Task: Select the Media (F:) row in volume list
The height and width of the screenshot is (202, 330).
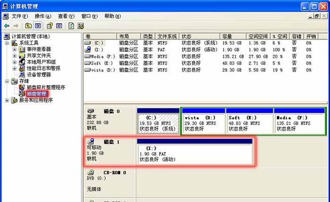Action: [x=199, y=57]
